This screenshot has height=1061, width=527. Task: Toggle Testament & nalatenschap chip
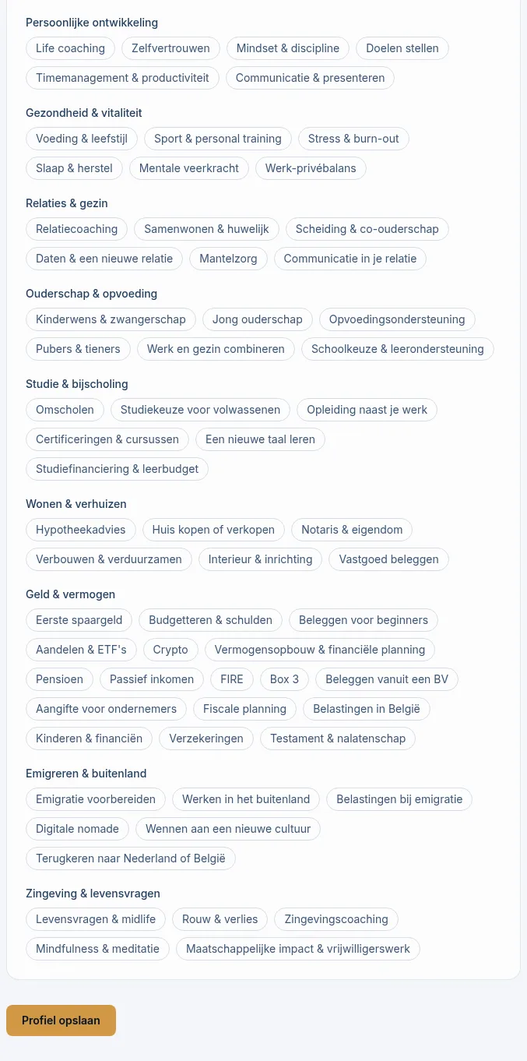click(x=338, y=738)
